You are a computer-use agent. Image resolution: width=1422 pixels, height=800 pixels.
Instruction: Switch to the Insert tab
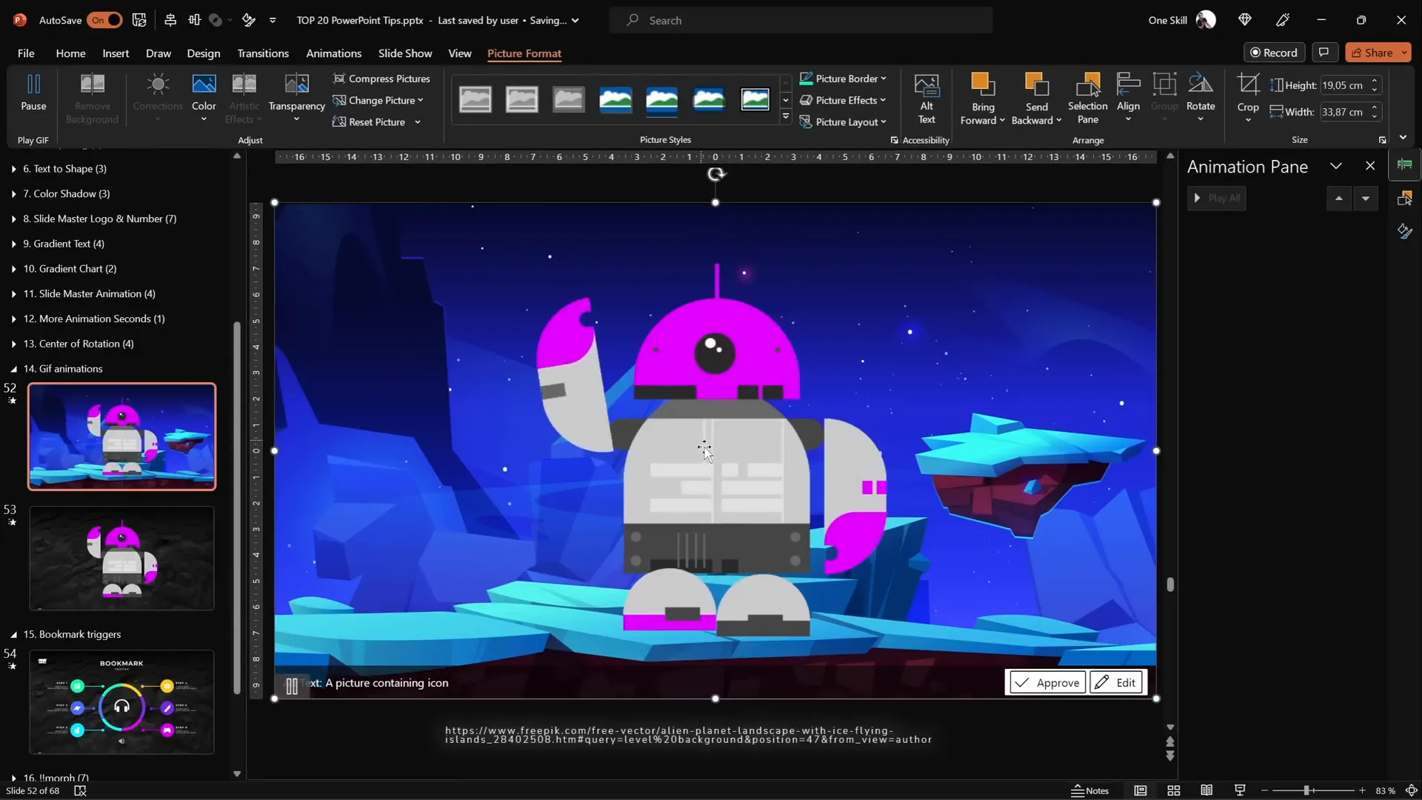[x=116, y=53]
